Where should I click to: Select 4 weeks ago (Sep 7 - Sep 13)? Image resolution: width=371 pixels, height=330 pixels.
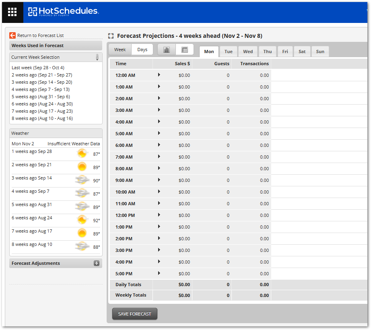click(41, 89)
